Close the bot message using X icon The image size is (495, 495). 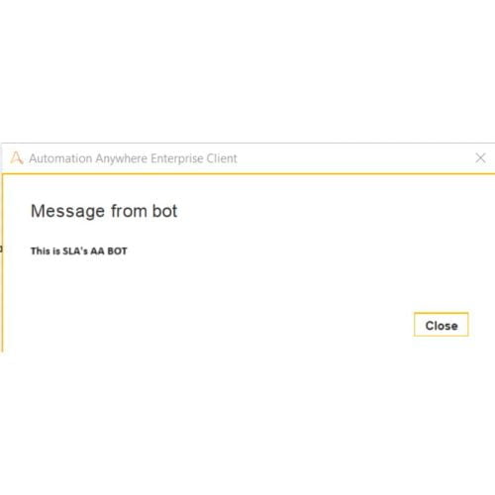(480, 157)
